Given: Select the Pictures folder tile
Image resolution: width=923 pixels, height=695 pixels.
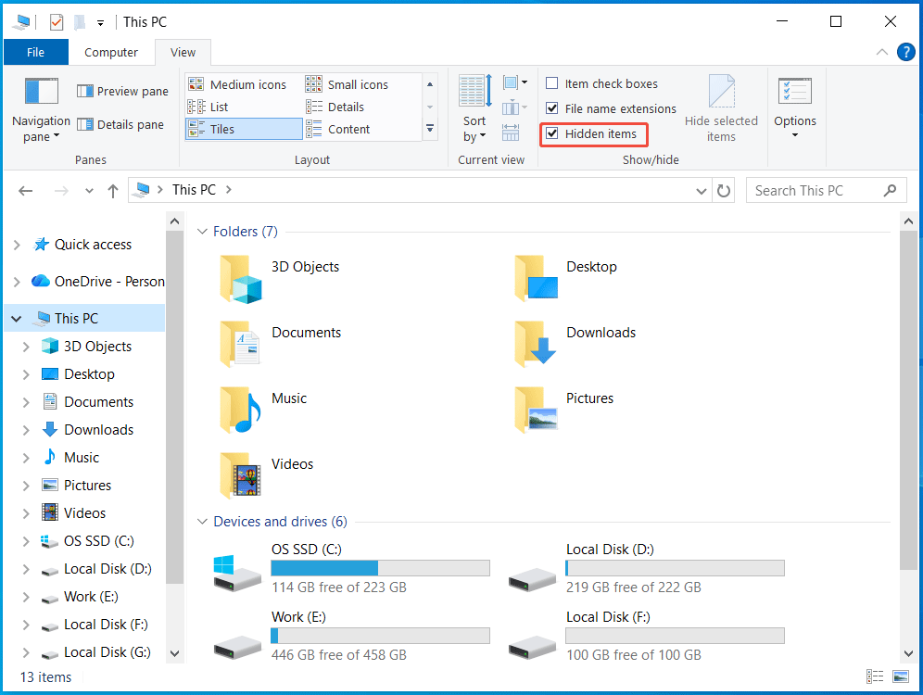Looking at the screenshot, I should click(x=564, y=411).
